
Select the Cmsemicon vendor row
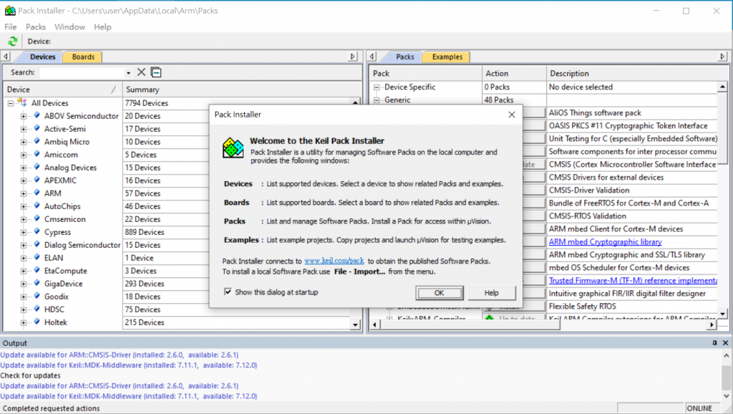[x=64, y=219]
